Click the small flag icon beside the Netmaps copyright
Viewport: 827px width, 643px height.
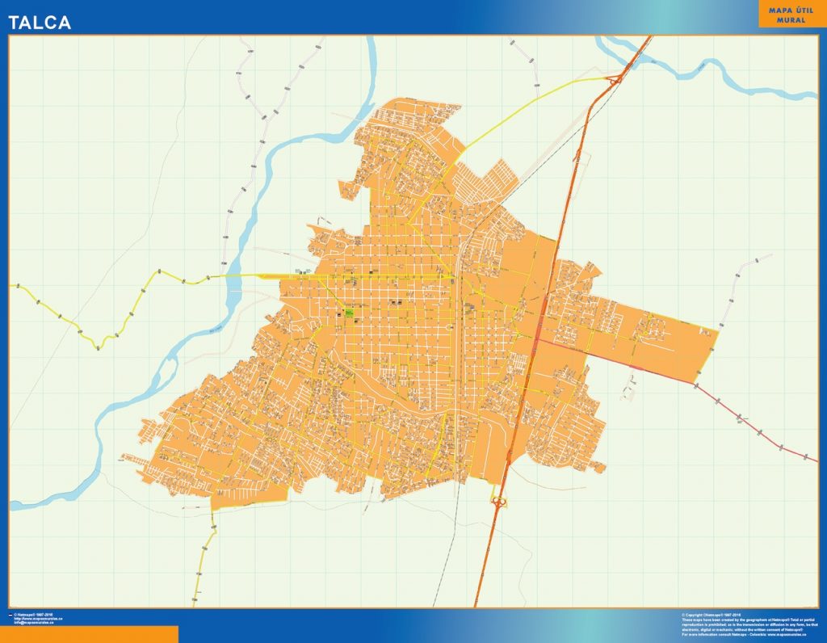[x=10, y=615]
